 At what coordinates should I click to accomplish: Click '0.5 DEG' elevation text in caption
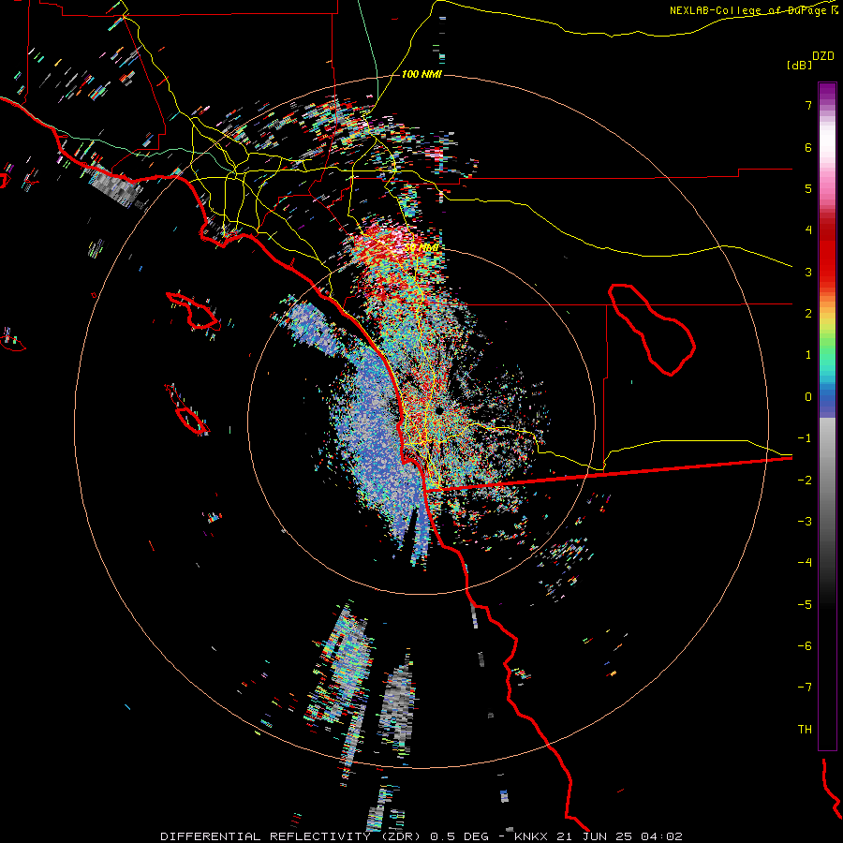pyautogui.click(x=460, y=836)
